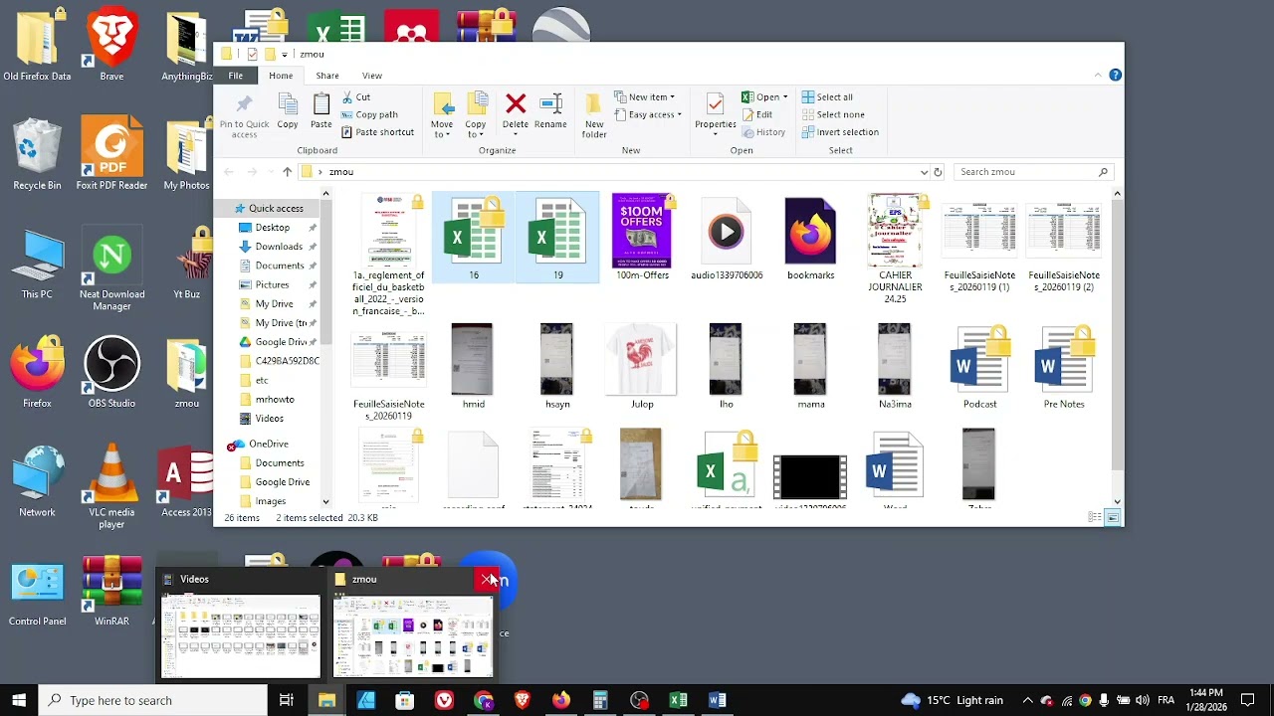The width and height of the screenshot is (1274, 716).
Task: Open the File menu tab
Action: point(236,76)
